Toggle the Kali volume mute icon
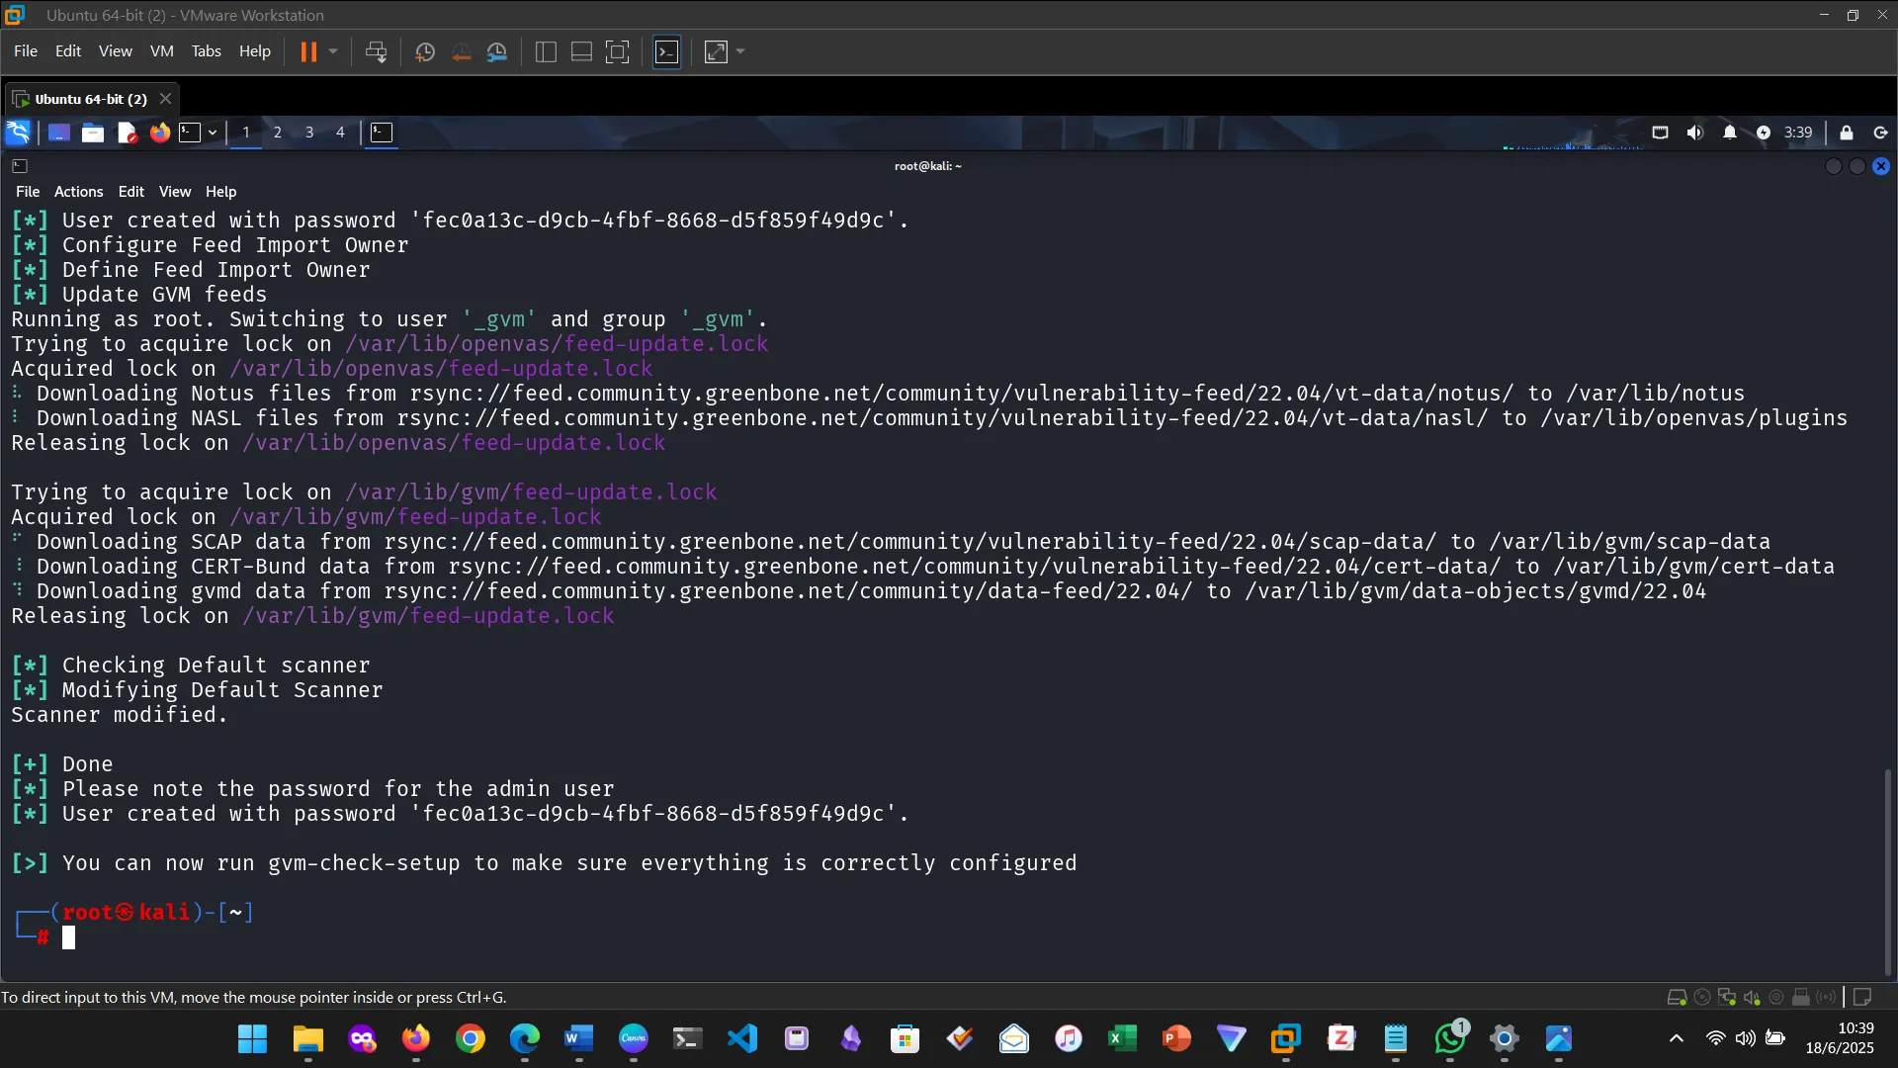The height and width of the screenshot is (1068, 1898). 1694,133
